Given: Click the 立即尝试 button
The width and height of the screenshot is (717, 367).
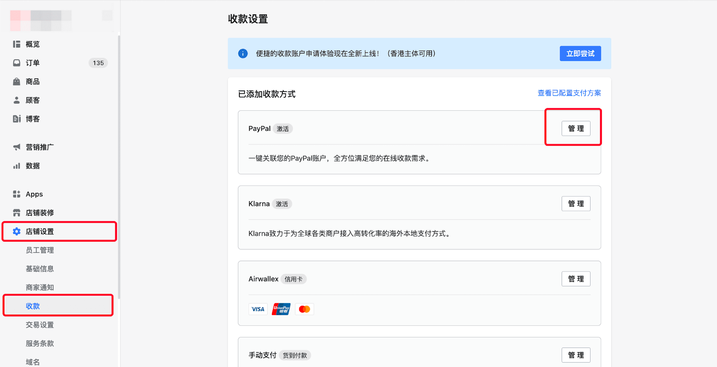Looking at the screenshot, I should pos(580,53).
